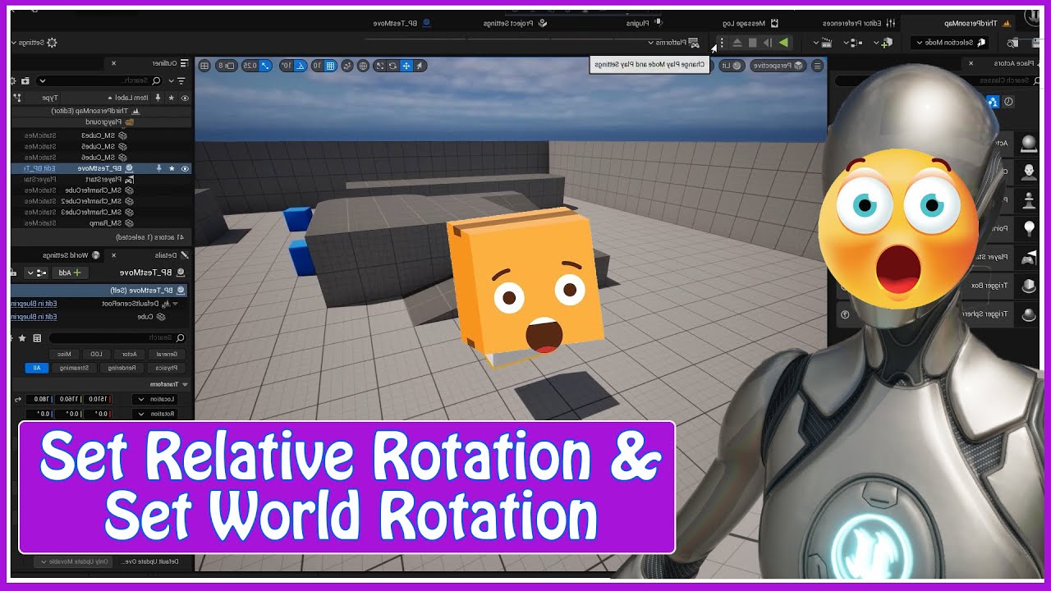Open the rotation snap 10° value dropdown
Image resolution: width=1051 pixels, height=591 pixels.
(x=286, y=66)
